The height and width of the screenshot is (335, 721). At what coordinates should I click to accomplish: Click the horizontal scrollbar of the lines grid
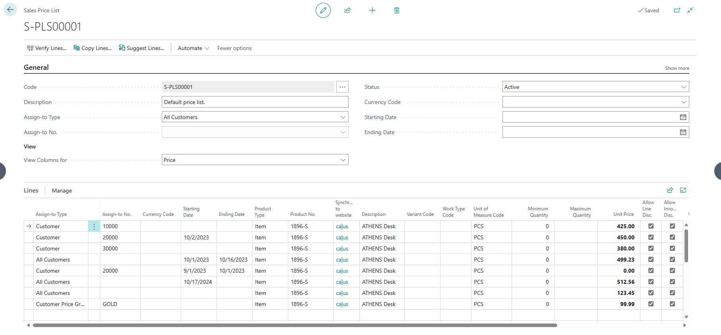[x=295, y=325]
